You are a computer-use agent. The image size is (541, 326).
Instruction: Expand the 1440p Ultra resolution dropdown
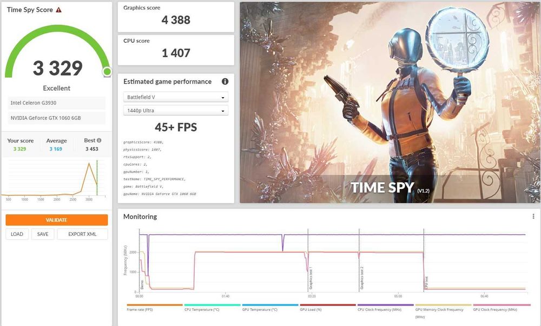[176, 111]
